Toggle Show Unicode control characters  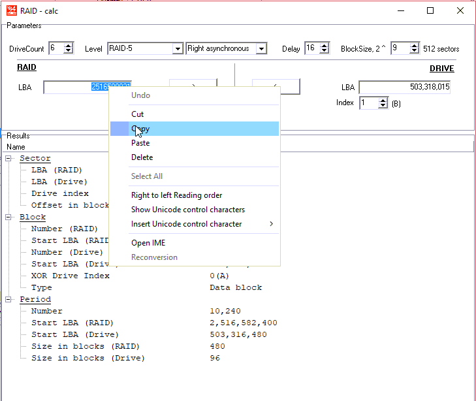tap(188, 210)
